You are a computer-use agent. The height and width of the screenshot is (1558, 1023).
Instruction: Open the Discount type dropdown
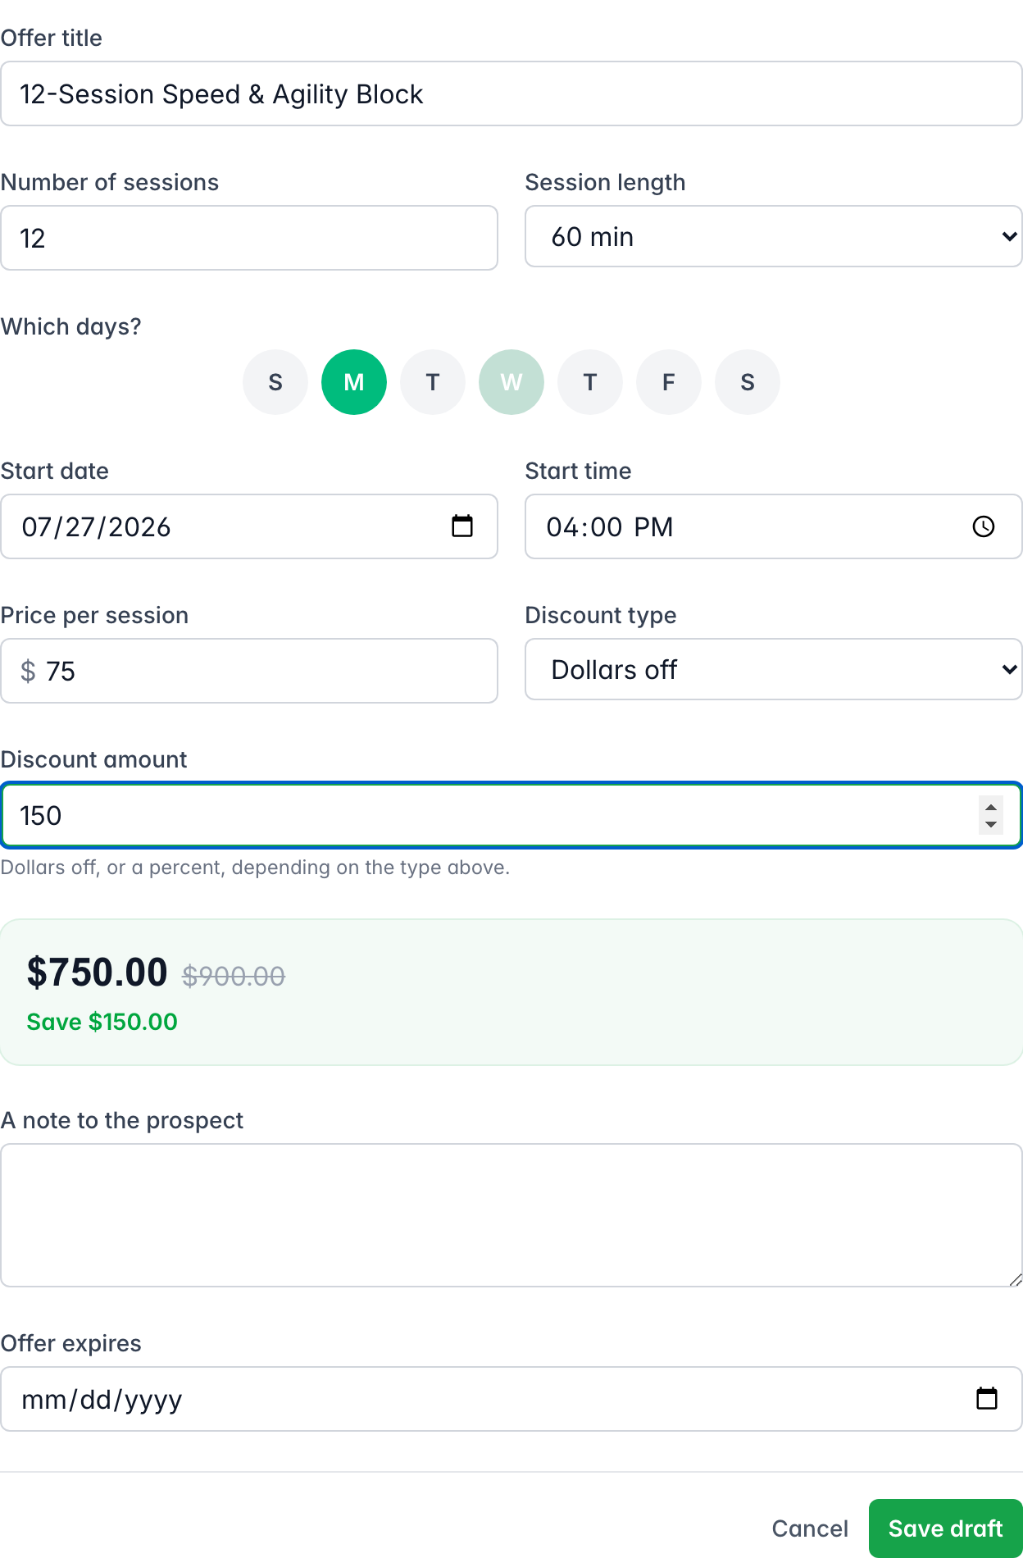pos(774,669)
